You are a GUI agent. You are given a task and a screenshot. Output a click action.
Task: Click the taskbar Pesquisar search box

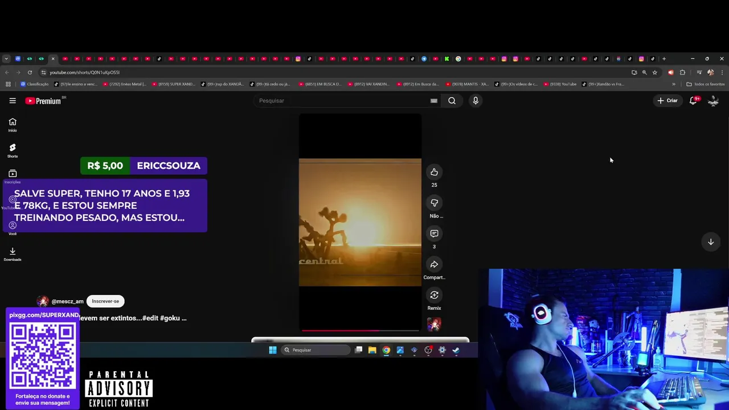(x=316, y=350)
